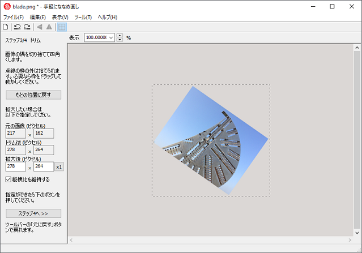Decrease zoom with the spinner down arrow

point(120,40)
